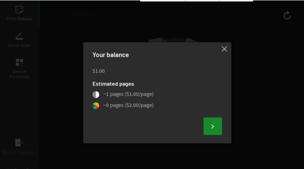Image resolution: width=304 pixels, height=169 pixels.
Task: Click the refresh icon in the top right
Action: coord(287,15)
